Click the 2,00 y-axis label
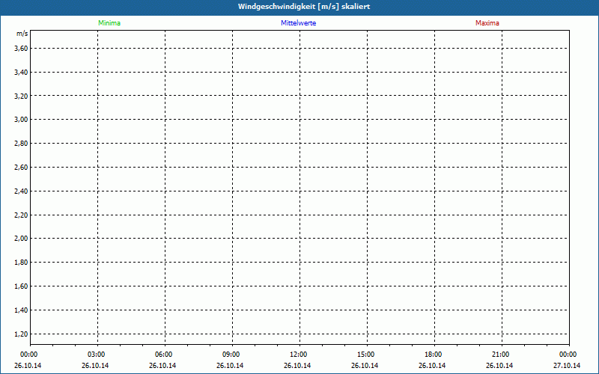The height and width of the screenshot is (374, 599). (x=21, y=239)
